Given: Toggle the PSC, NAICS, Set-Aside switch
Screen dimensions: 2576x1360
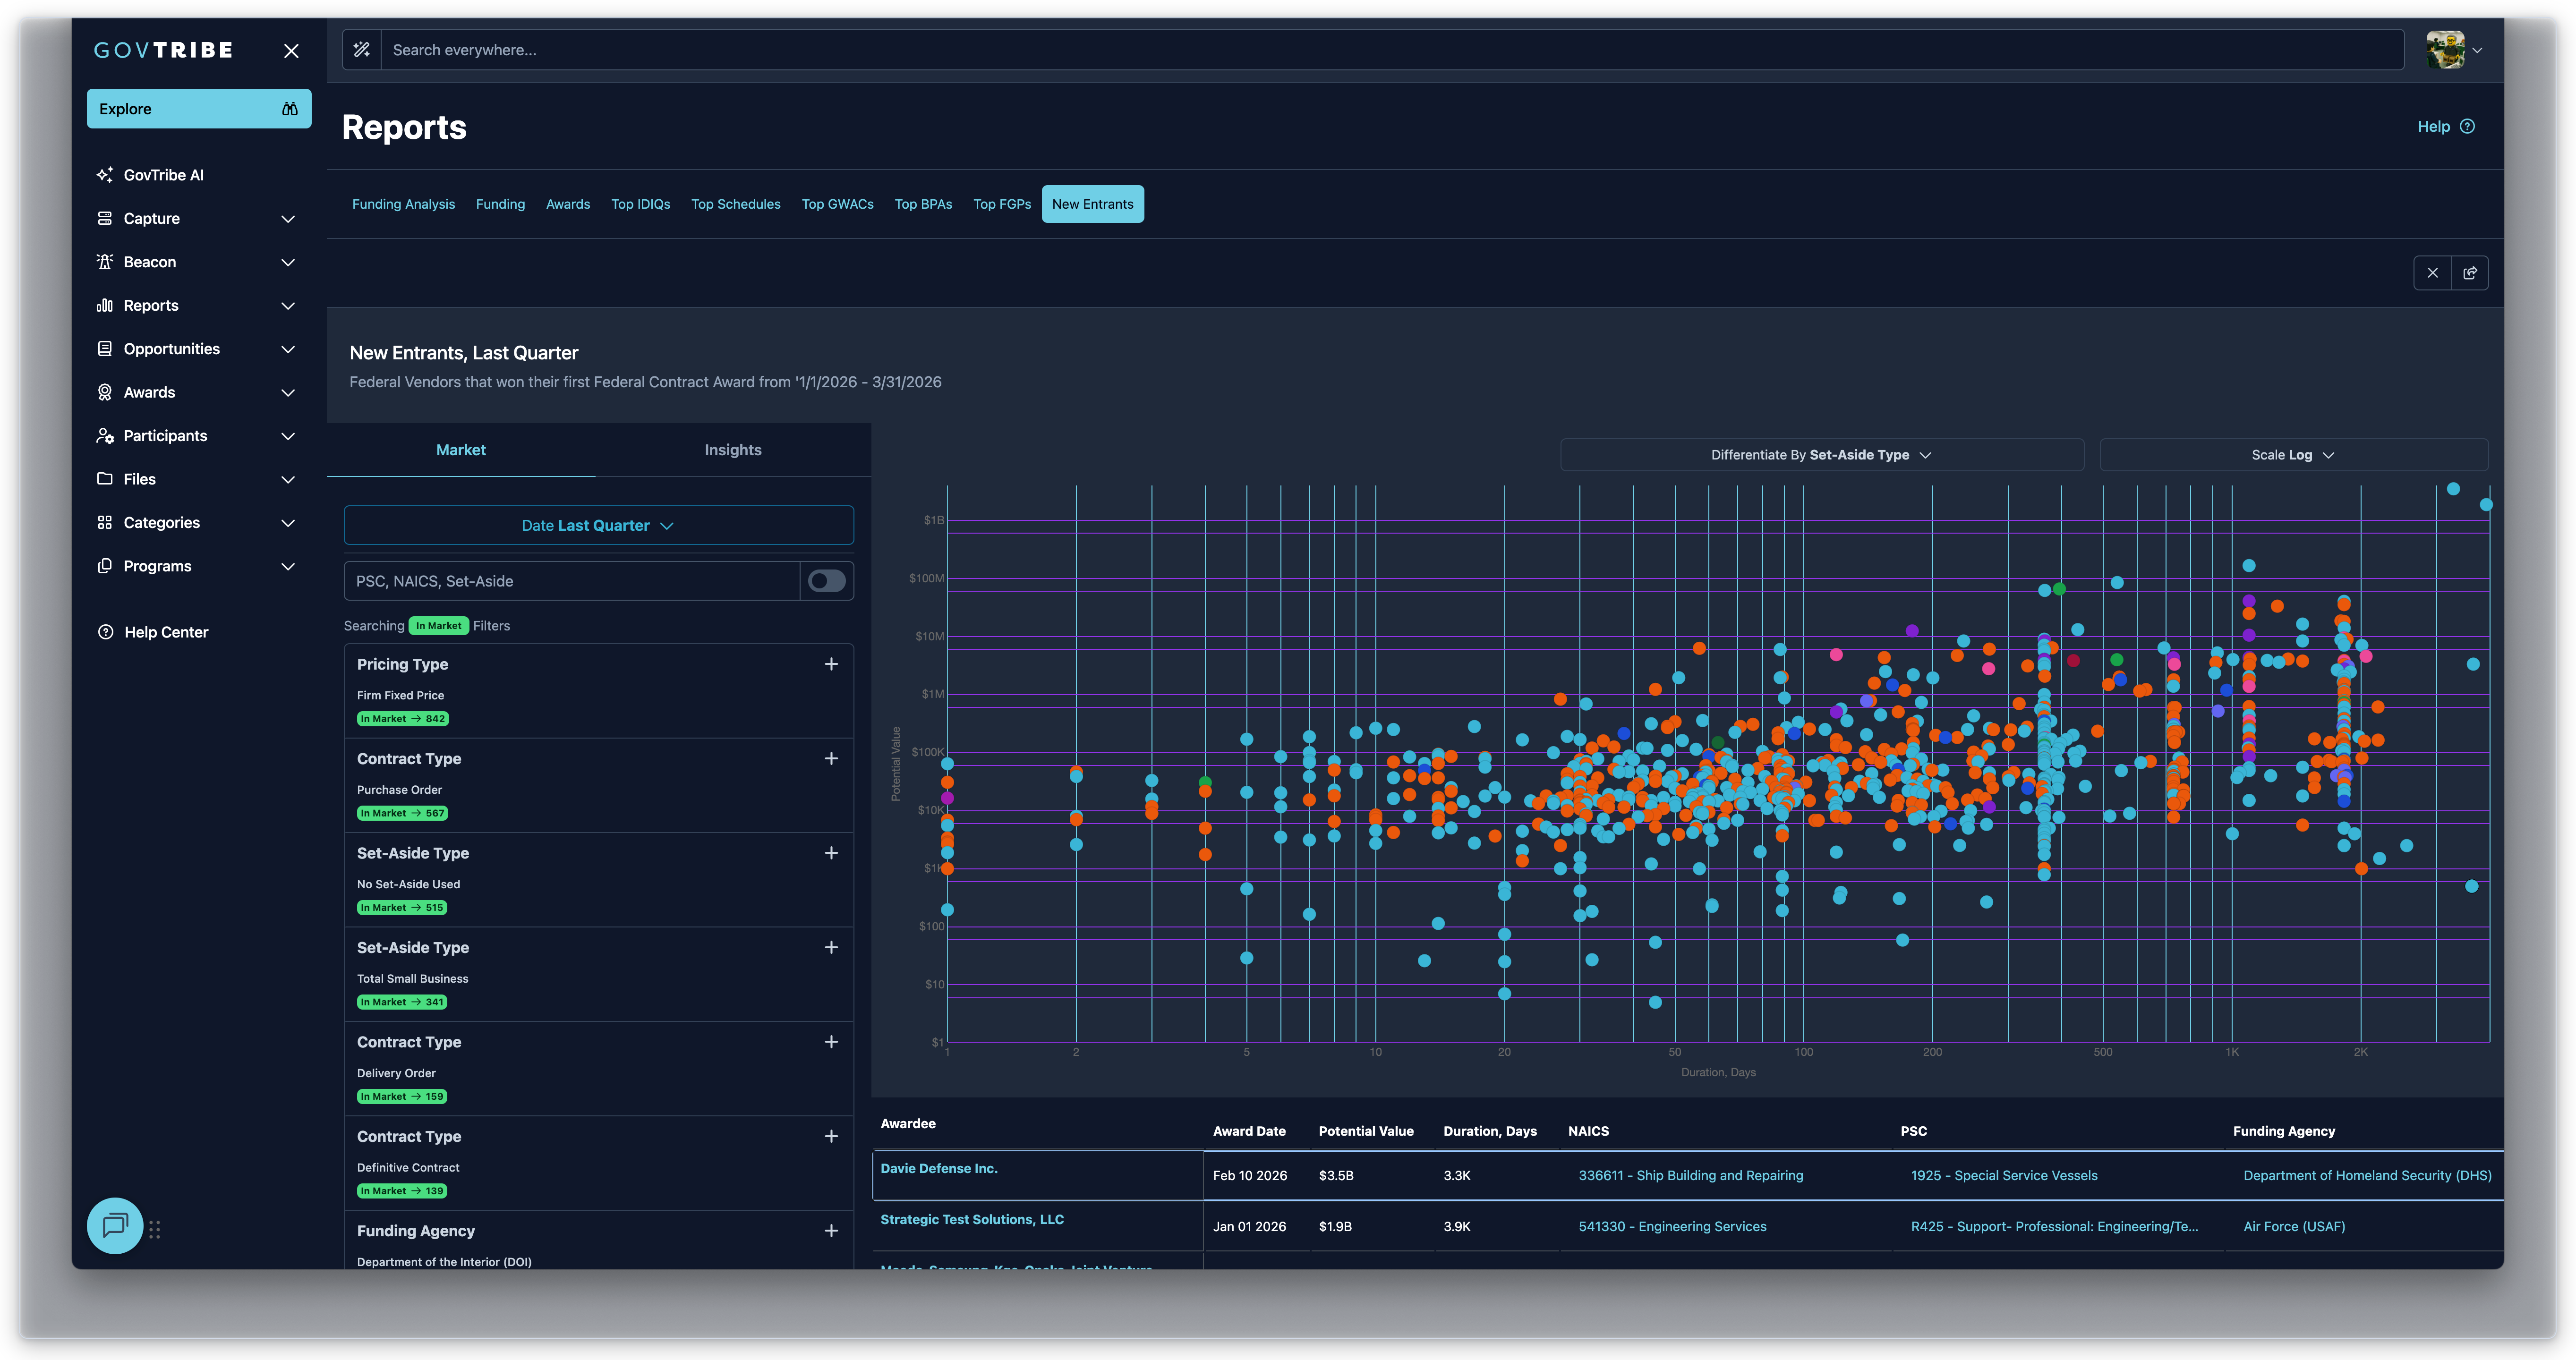Looking at the screenshot, I should pos(827,581).
